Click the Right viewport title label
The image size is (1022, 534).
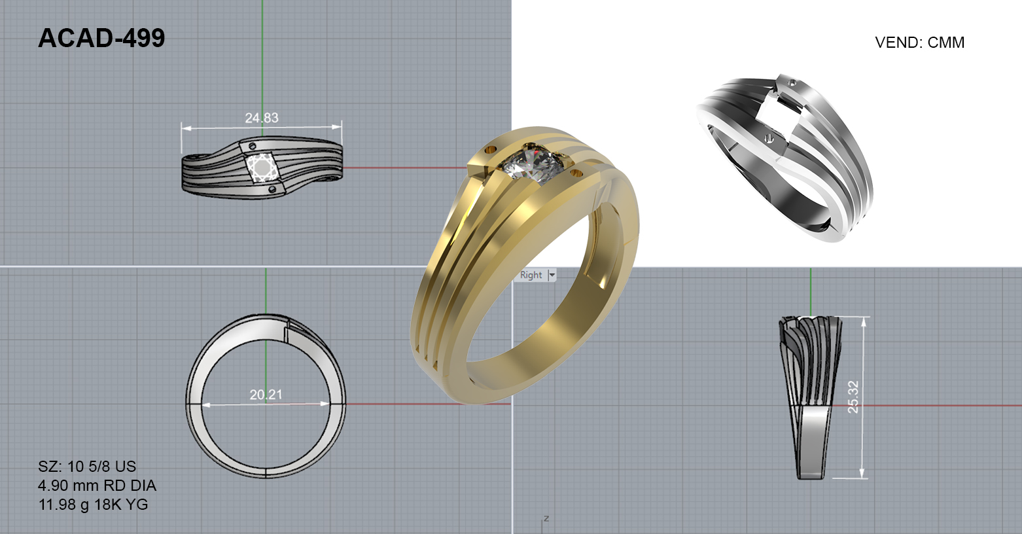click(531, 276)
